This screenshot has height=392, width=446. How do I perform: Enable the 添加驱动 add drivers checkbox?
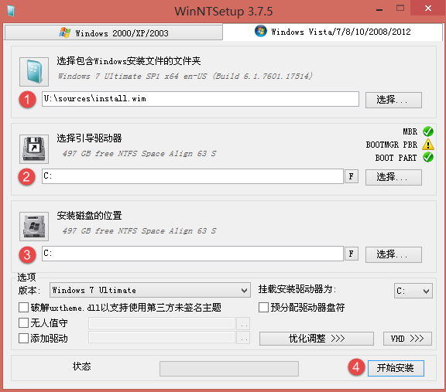[23, 339]
